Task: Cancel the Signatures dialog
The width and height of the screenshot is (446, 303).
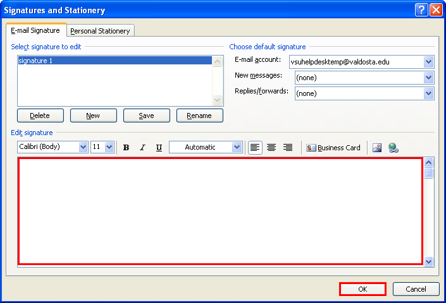Action: [x=416, y=289]
